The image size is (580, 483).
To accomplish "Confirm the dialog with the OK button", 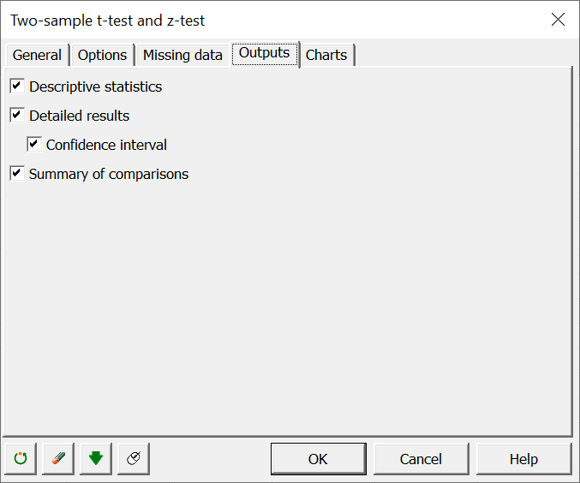I will point(318,459).
